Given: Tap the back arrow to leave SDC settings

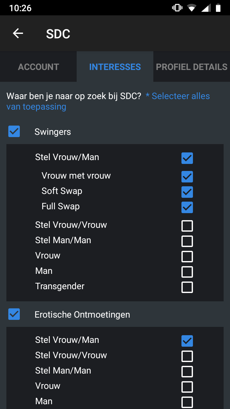Looking at the screenshot, I should [x=18, y=33].
